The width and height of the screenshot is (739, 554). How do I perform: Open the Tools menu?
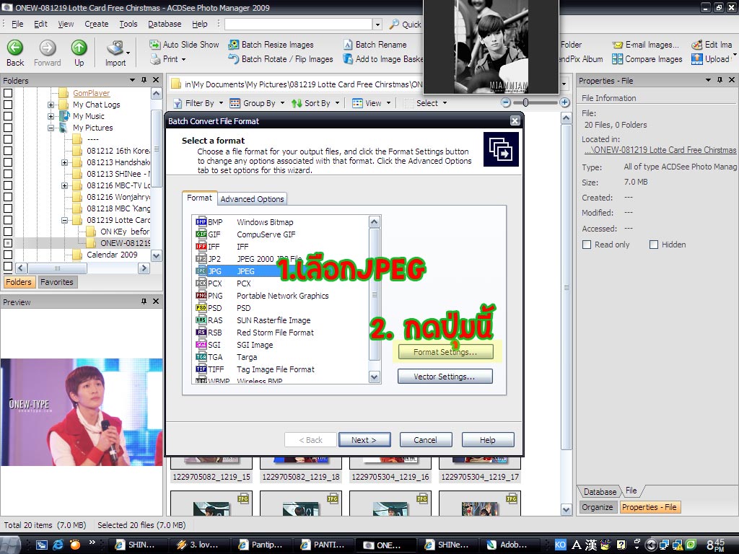click(128, 24)
